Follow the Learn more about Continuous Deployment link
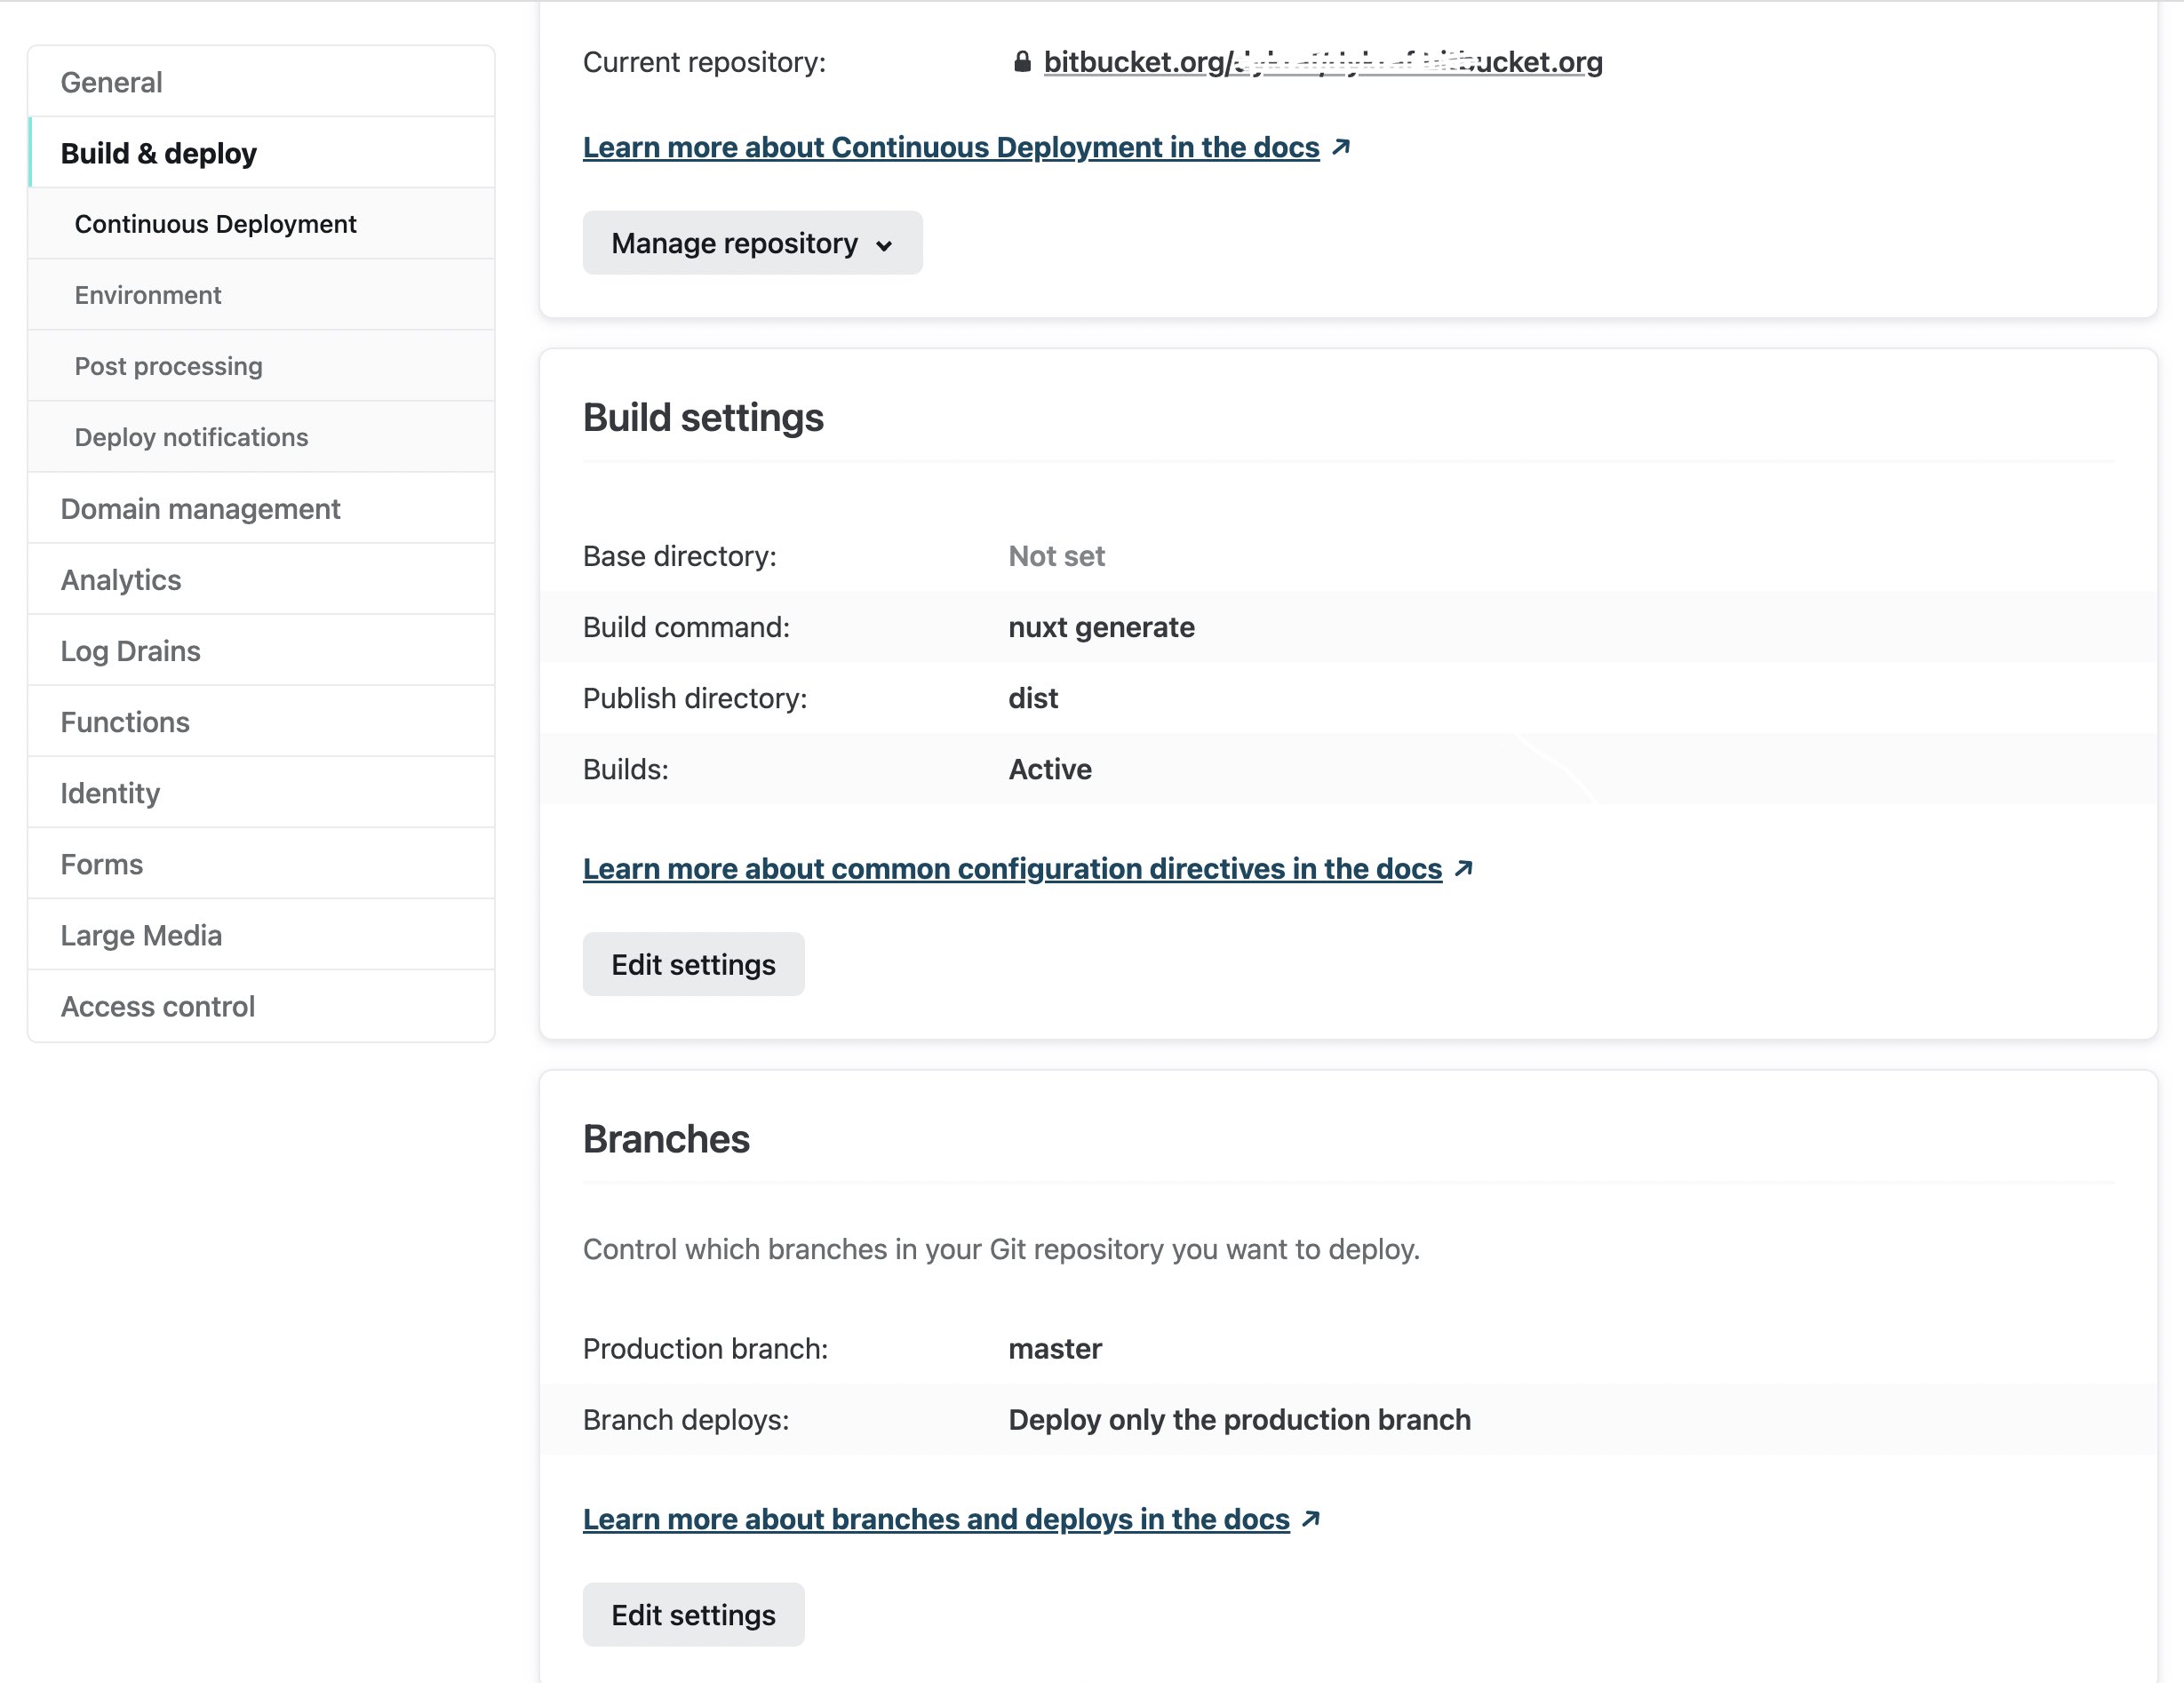The height and width of the screenshot is (1683, 2184). pyautogui.click(x=950, y=146)
